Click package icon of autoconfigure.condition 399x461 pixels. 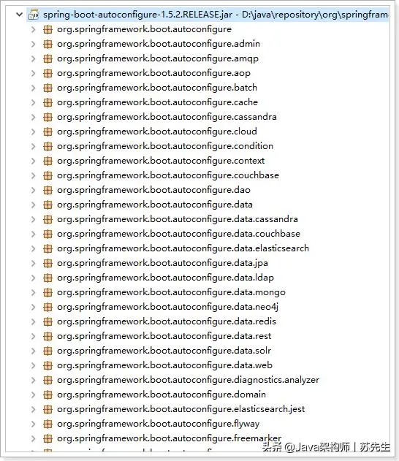click(47, 146)
